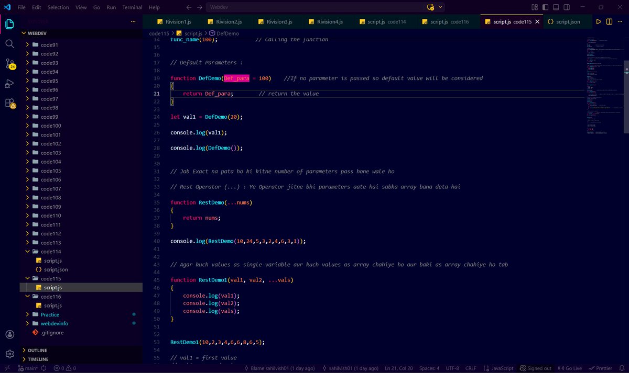Open the Selection menu
The width and height of the screenshot is (629, 373).
click(58, 7)
